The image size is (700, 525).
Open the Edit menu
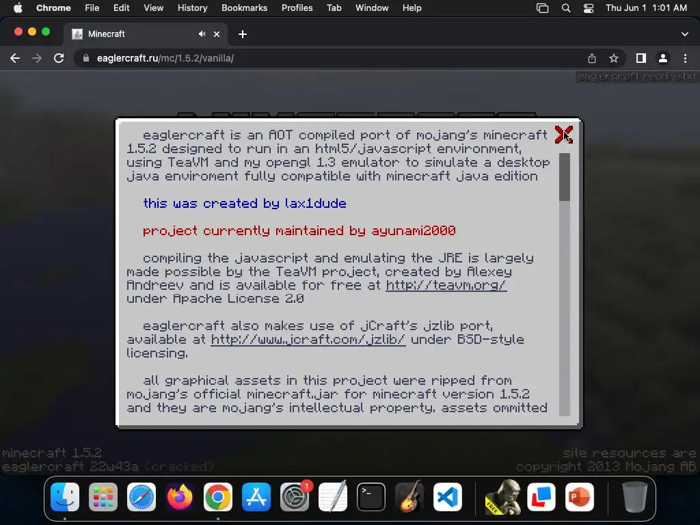(121, 8)
